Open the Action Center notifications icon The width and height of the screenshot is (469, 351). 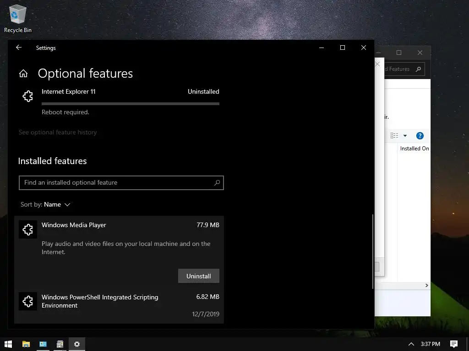(454, 344)
